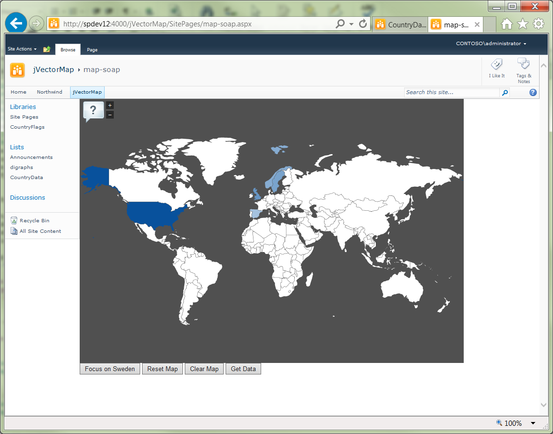Viewport: 553px width, 434px height.
Task: Click the Recycle Bin icon
Action: pyautogui.click(x=14, y=220)
